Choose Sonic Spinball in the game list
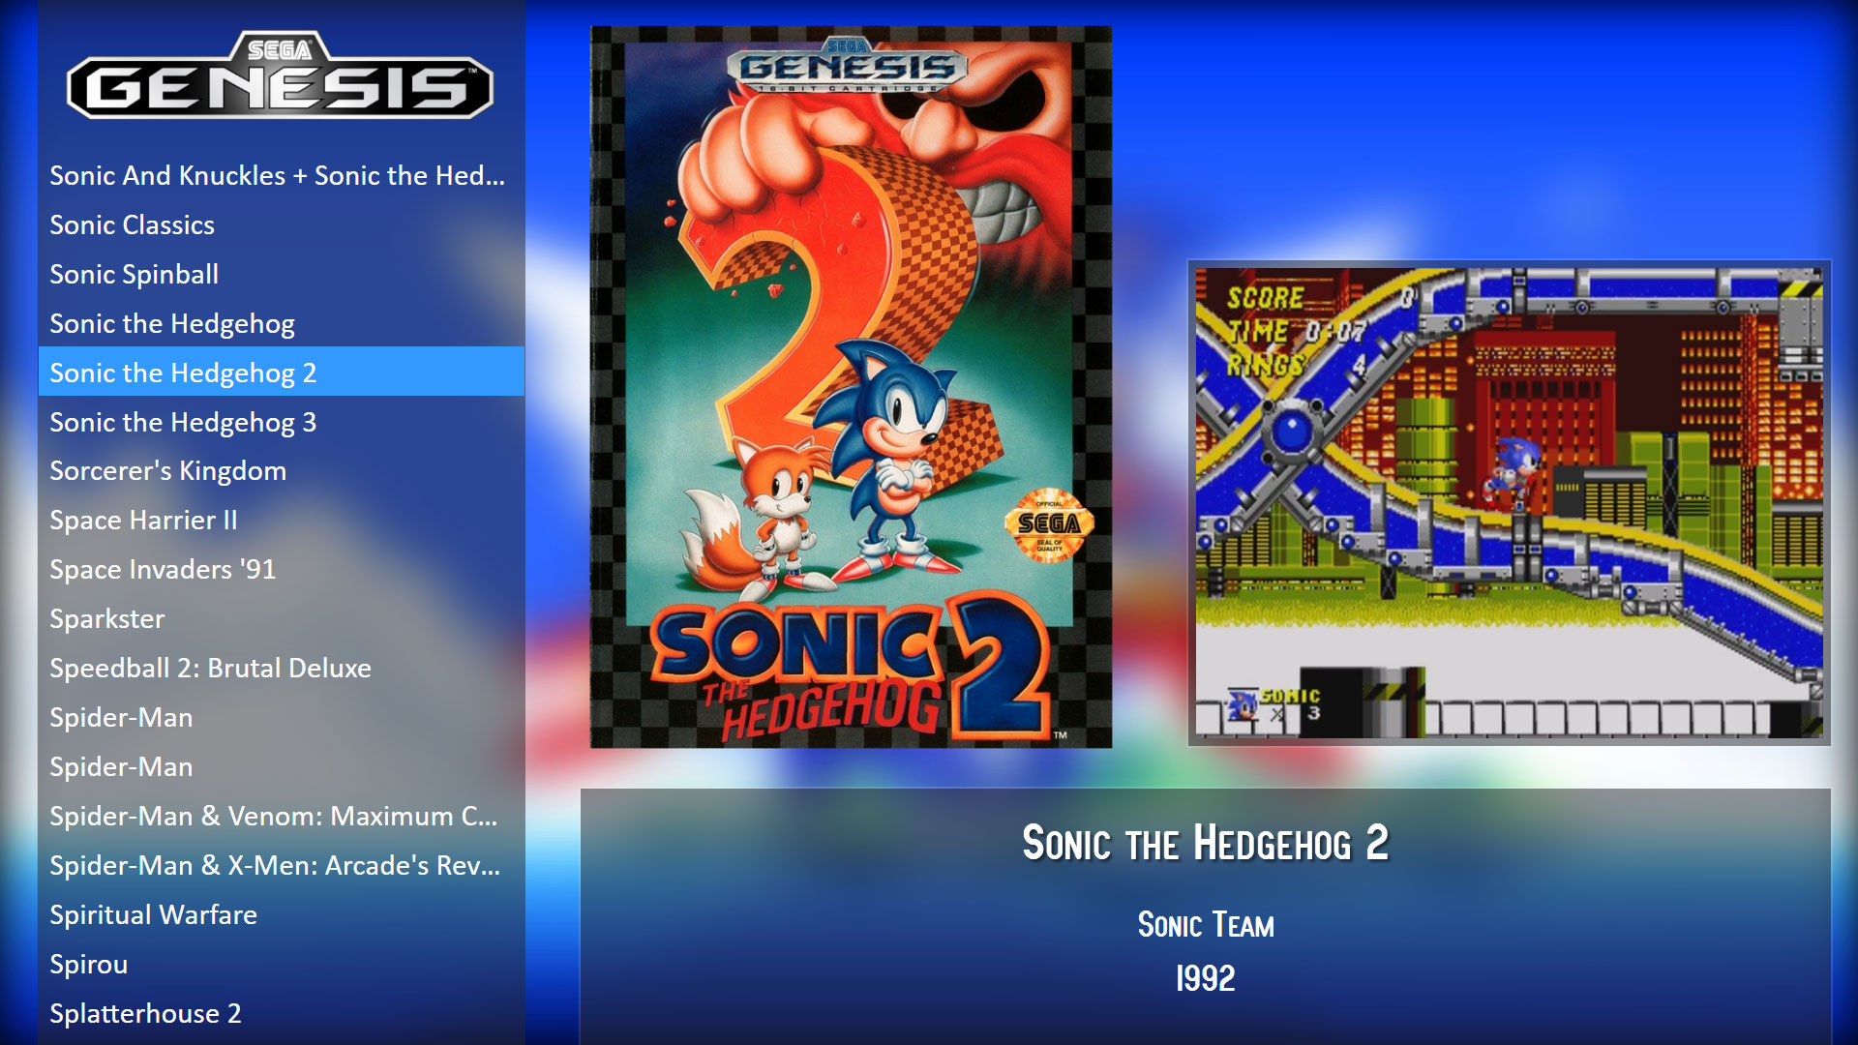 [x=281, y=274]
